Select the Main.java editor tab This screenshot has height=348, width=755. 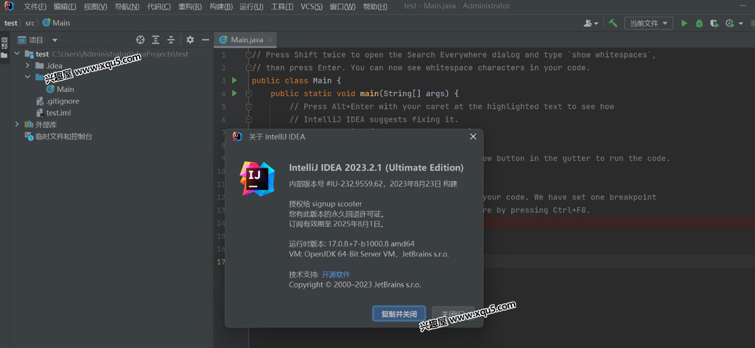click(x=246, y=40)
